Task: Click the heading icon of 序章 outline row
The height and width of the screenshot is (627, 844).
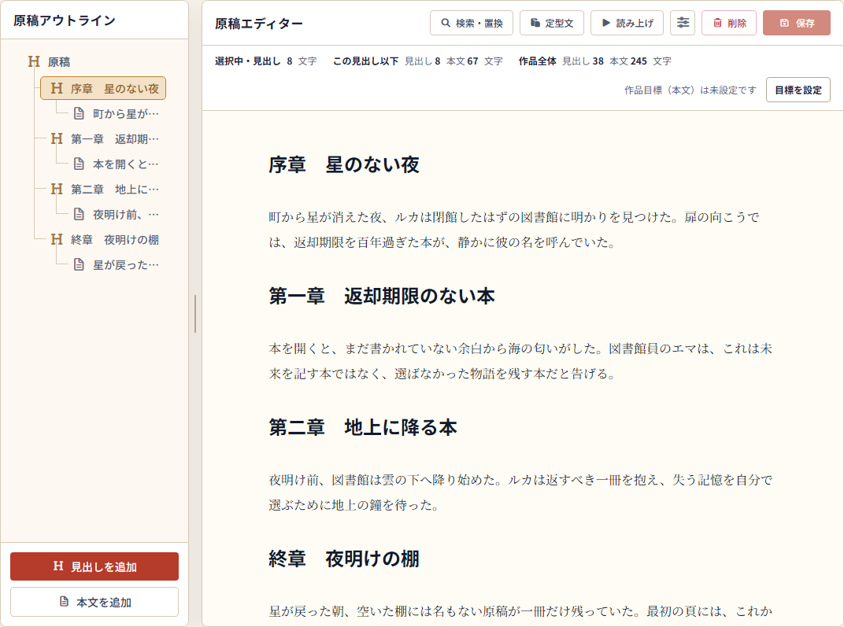Action: tap(57, 88)
